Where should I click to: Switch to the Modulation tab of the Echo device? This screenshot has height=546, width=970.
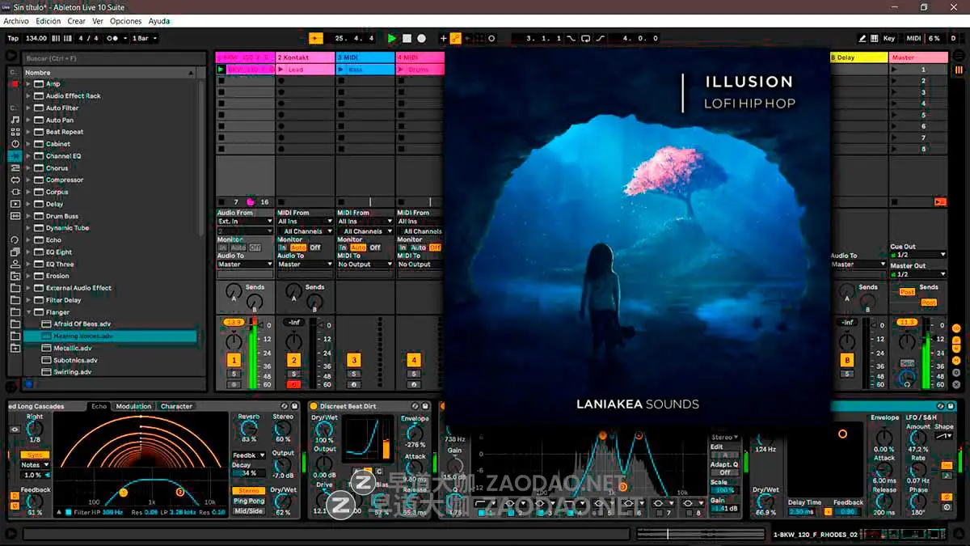[133, 406]
